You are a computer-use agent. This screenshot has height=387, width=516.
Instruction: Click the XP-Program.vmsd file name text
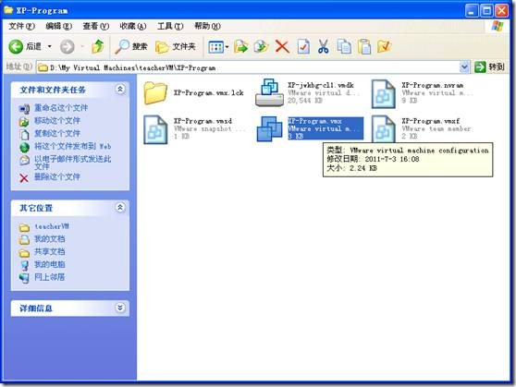[x=203, y=121]
